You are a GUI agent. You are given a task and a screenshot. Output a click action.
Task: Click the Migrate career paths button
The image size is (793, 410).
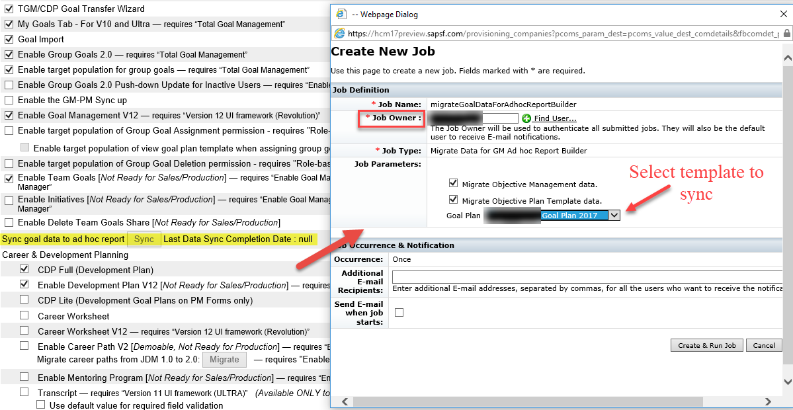pyautogui.click(x=224, y=360)
